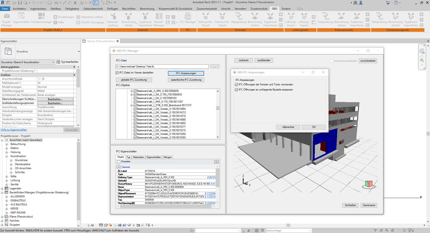Click the ViewCube in the IFC viewer
The image size is (430, 233).
(369, 184)
